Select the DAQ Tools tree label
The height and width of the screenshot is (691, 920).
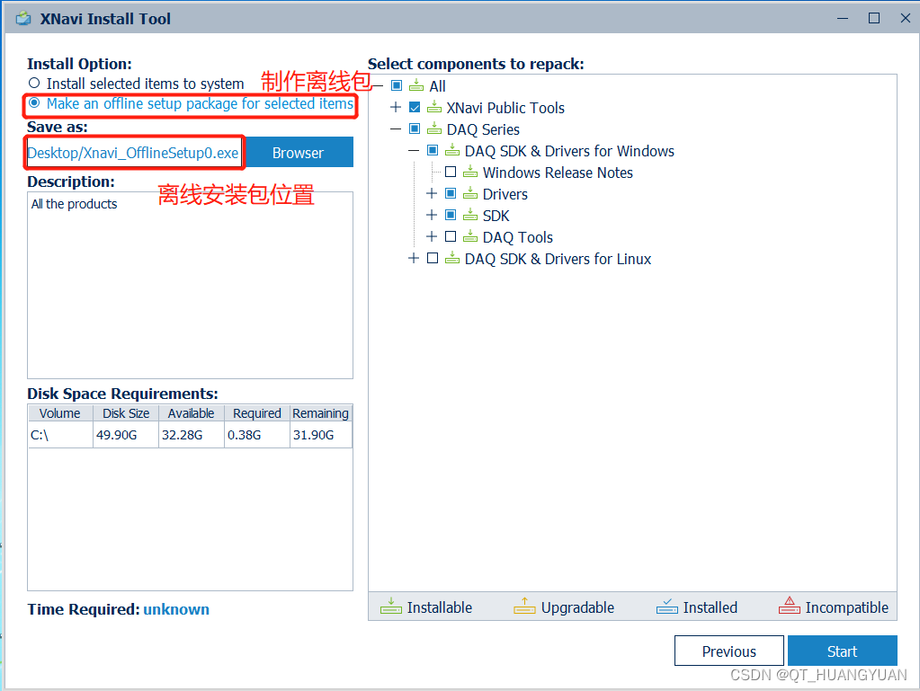517,237
